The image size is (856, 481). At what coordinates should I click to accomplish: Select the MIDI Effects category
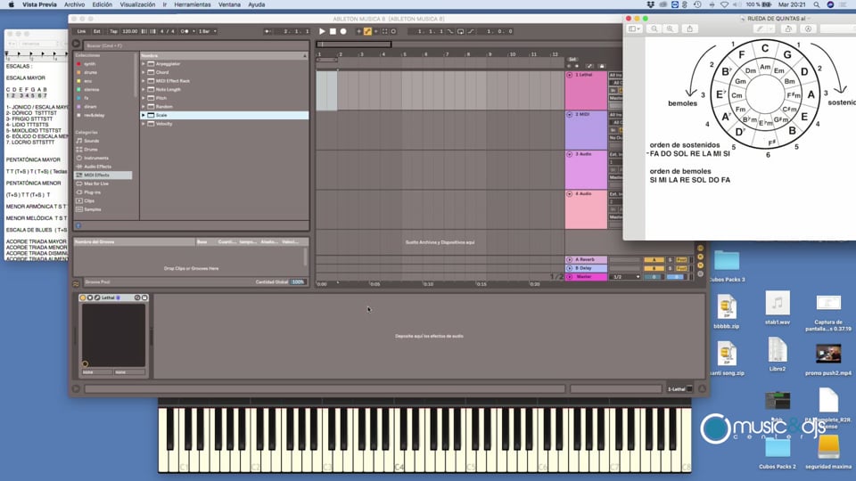click(x=103, y=175)
